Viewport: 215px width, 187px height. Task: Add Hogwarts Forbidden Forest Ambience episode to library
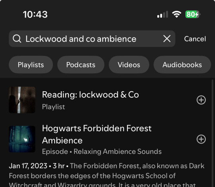click(x=201, y=139)
